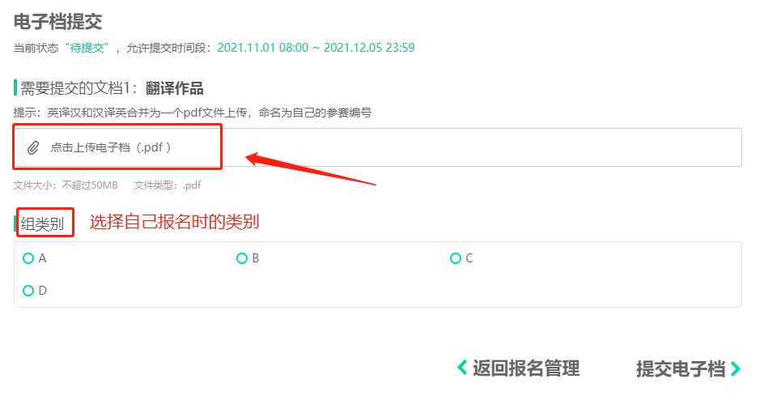
Task: Choose group category C
Action: click(x=456, y=258)
